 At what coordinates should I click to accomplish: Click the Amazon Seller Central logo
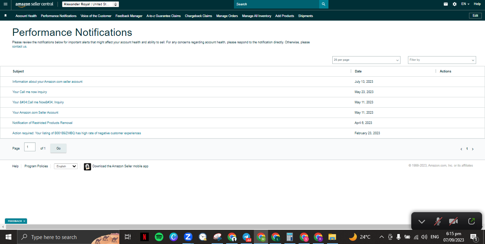coord(34,4)
